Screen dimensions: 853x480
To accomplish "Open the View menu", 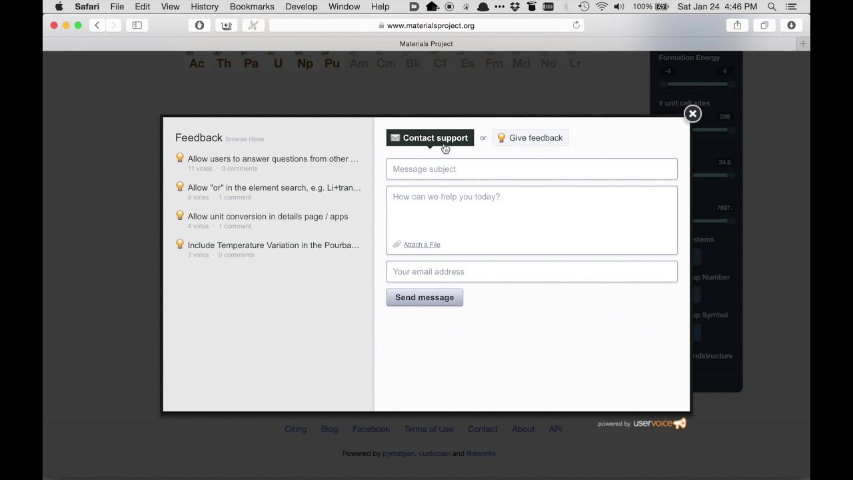I will (x=171, y=7).
